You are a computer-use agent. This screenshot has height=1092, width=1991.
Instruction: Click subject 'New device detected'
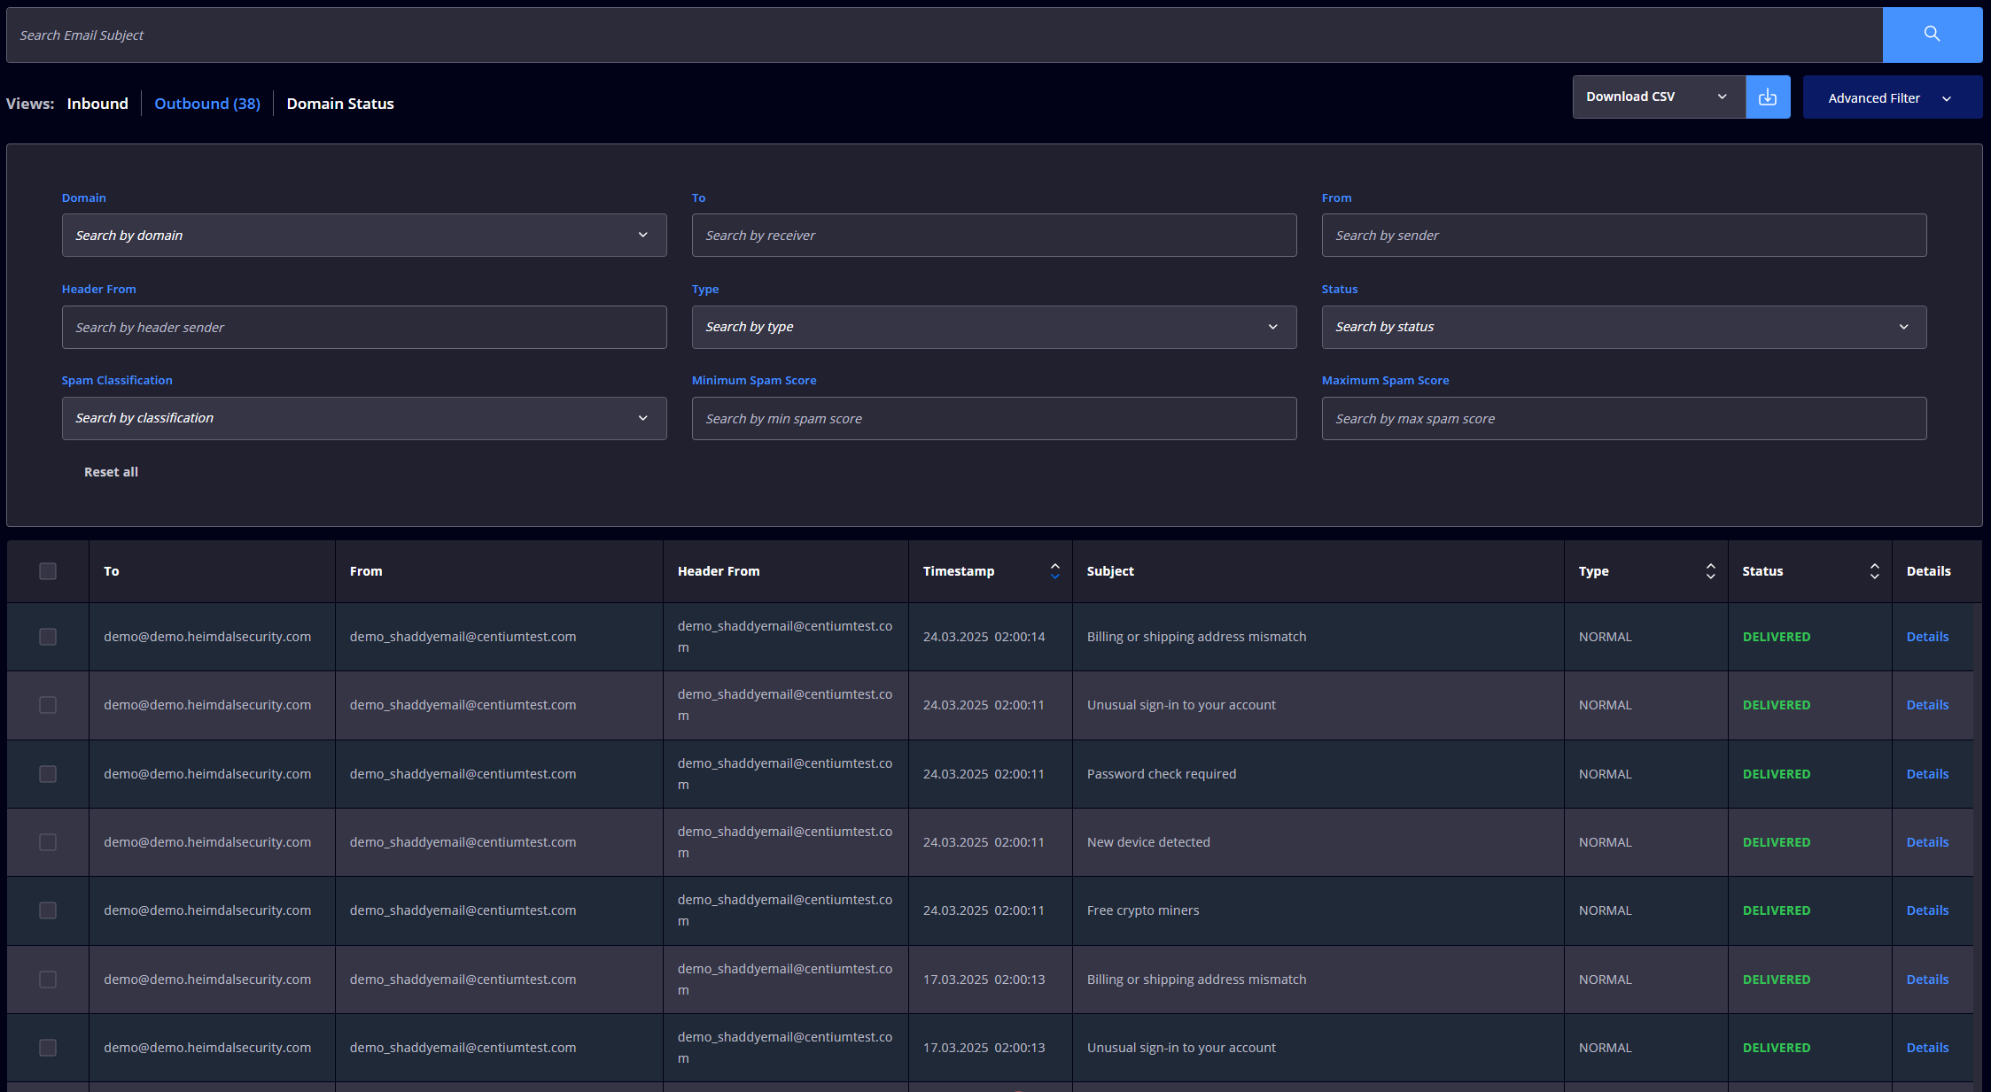1148,842
